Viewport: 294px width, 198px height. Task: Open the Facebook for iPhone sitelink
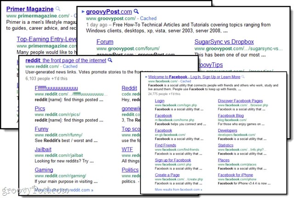tap(235, 175)
